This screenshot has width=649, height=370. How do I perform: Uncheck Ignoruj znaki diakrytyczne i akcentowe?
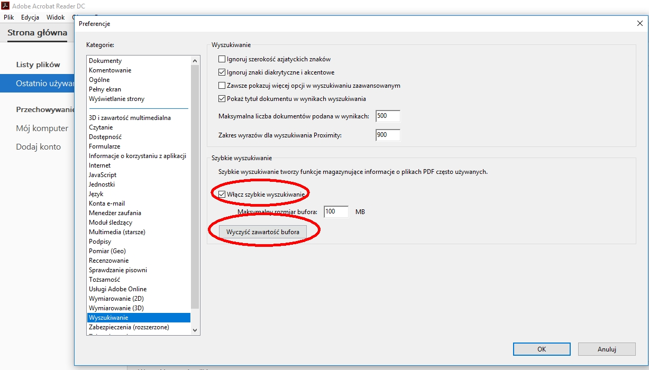pos(222,72)
